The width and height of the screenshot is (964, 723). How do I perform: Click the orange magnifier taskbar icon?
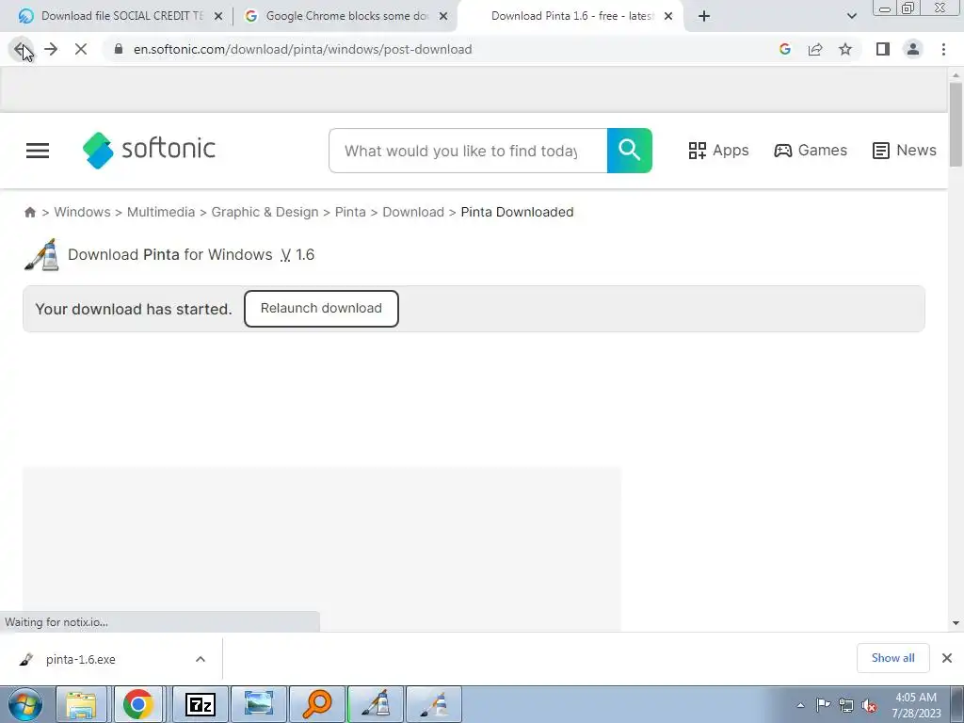pyautogui.click(x=317, y=704)
